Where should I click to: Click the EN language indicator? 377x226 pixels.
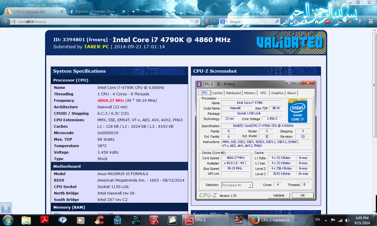pos(318,220)
